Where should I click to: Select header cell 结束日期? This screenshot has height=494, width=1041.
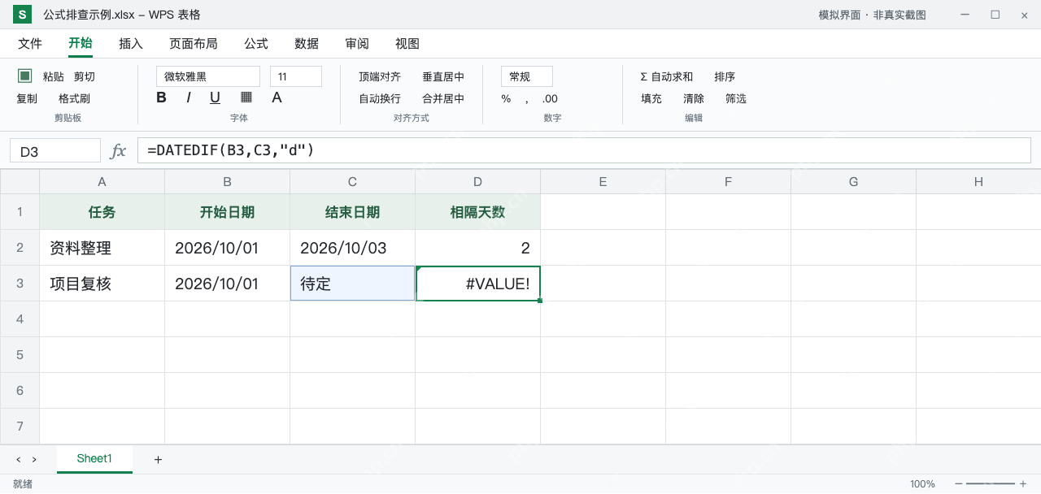(353, 212)
